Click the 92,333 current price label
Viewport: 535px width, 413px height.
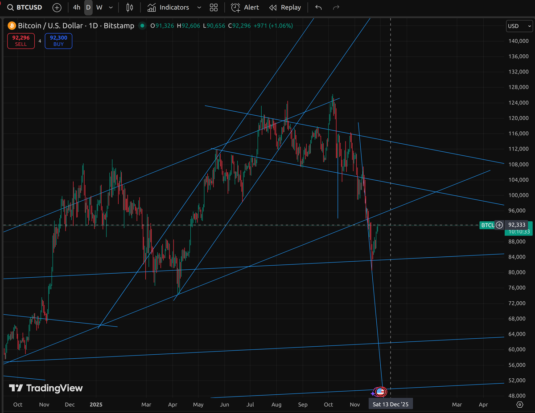click(x=517, y=225)
